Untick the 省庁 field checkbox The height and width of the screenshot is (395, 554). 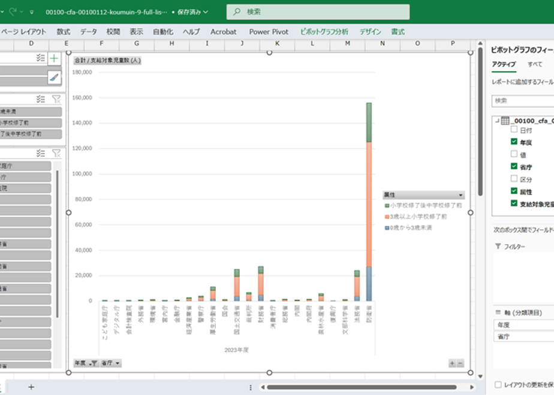click(514, 166)
